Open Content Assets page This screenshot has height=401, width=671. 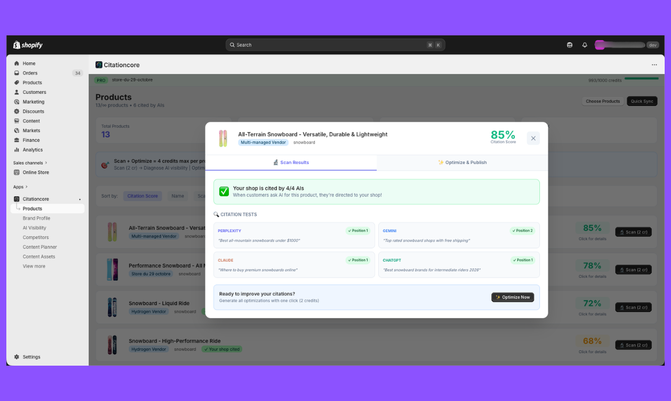tap(39, 257)
